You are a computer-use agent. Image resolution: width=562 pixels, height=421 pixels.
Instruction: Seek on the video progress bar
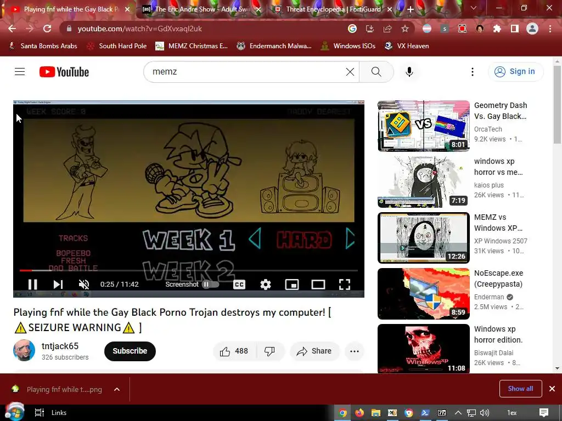pyautogui.click(x=189, y=270)
